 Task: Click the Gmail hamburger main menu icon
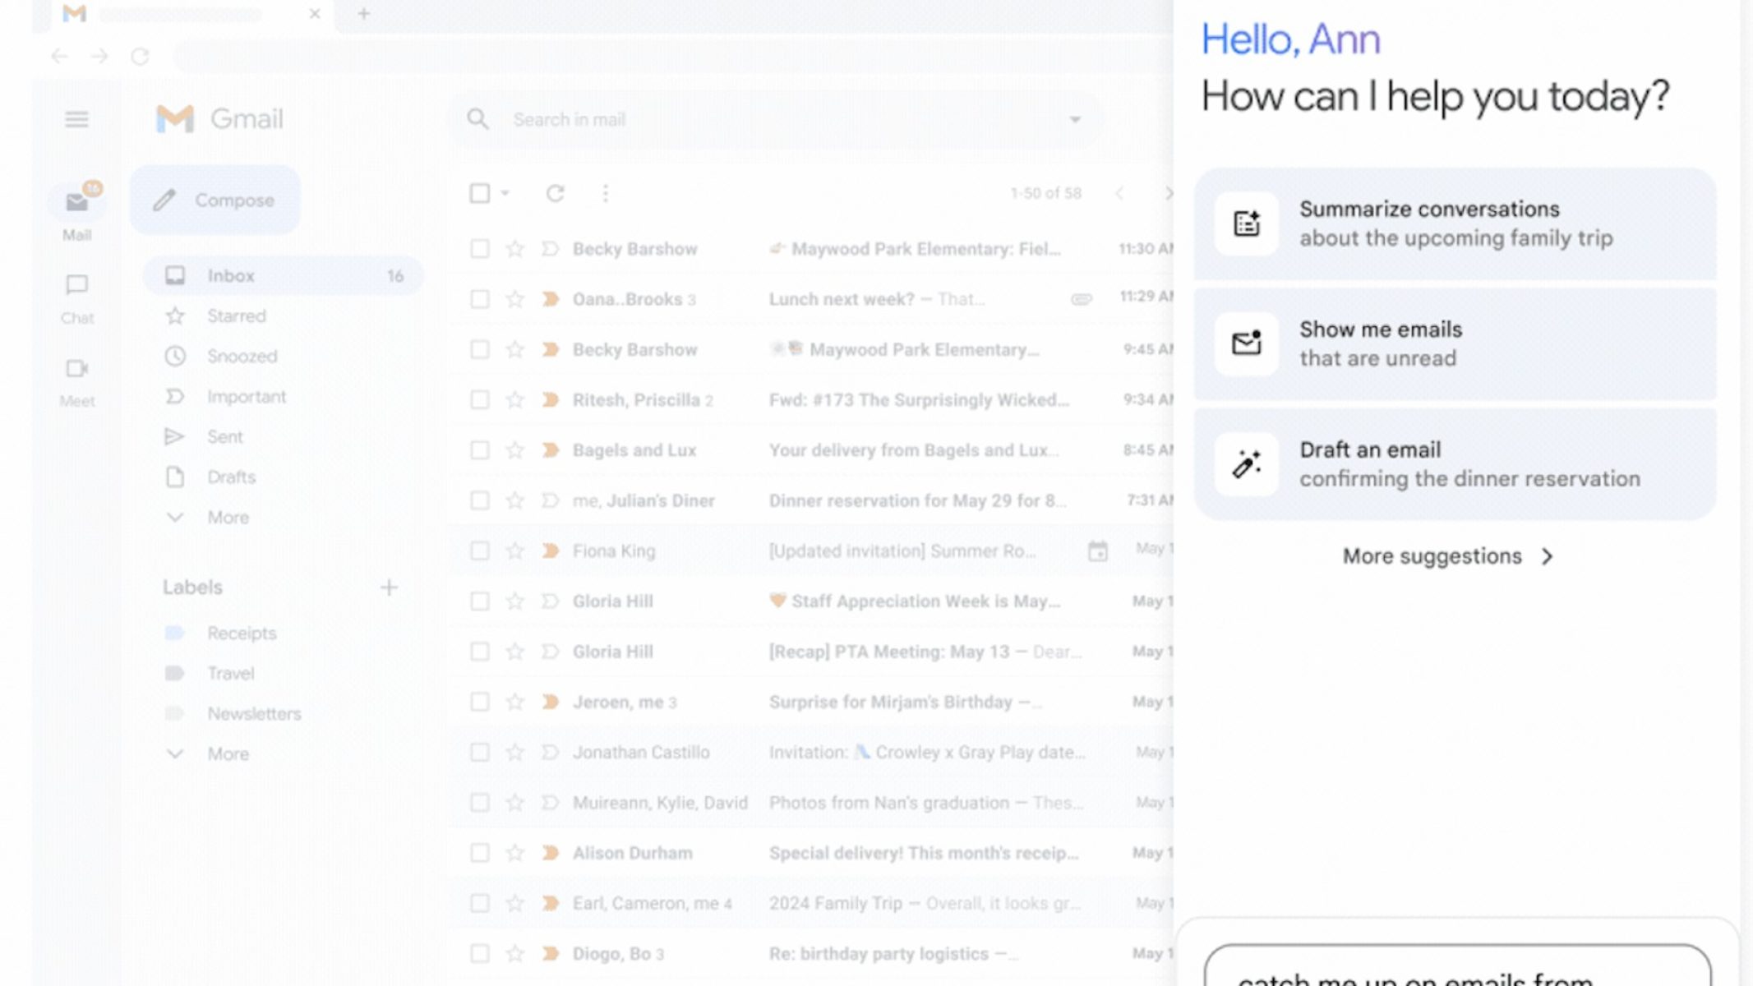click(x=76, y=120)
